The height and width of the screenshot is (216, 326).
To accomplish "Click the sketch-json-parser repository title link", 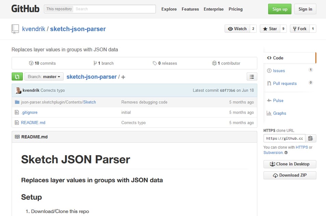I will (x=78, y=29).
